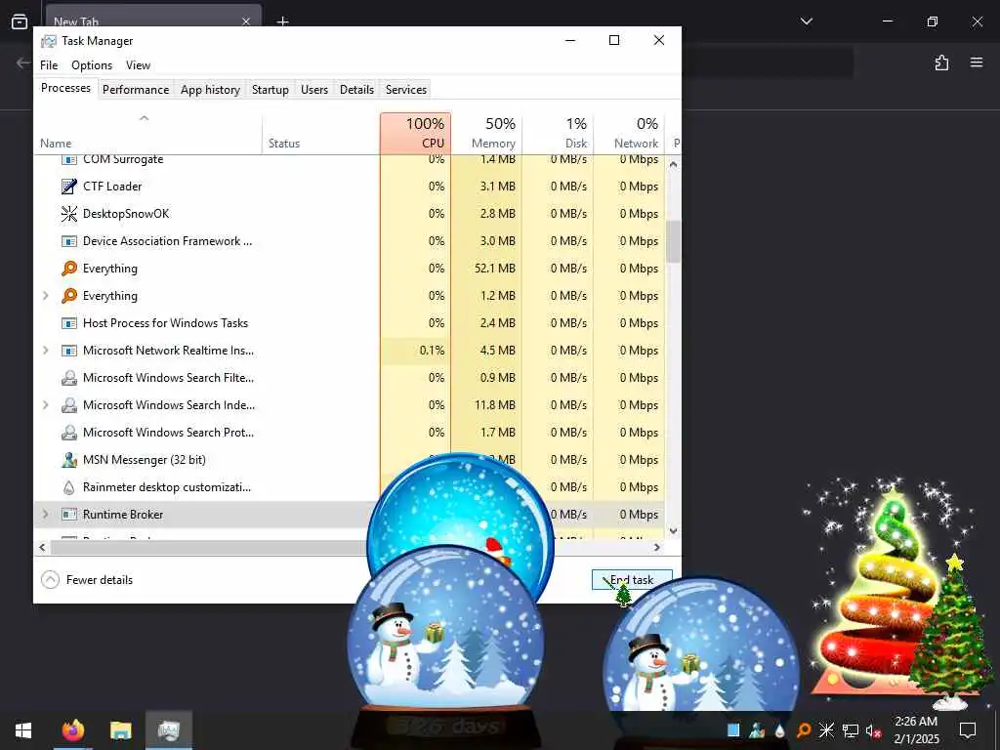This screenshot has height=750, width=1000.
Task: Expand the Microsoft Network Realtime Inspection group
Action: coord(45,351)
